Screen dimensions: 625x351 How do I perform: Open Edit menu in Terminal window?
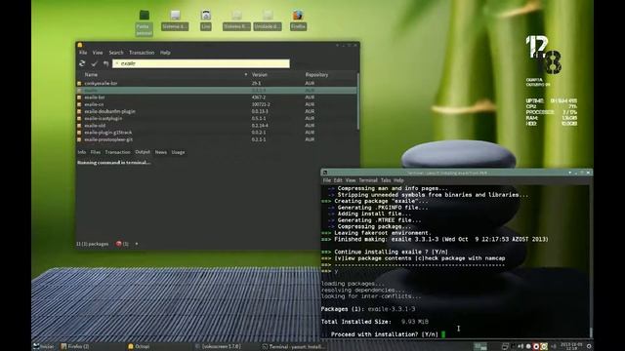point(338,180)
